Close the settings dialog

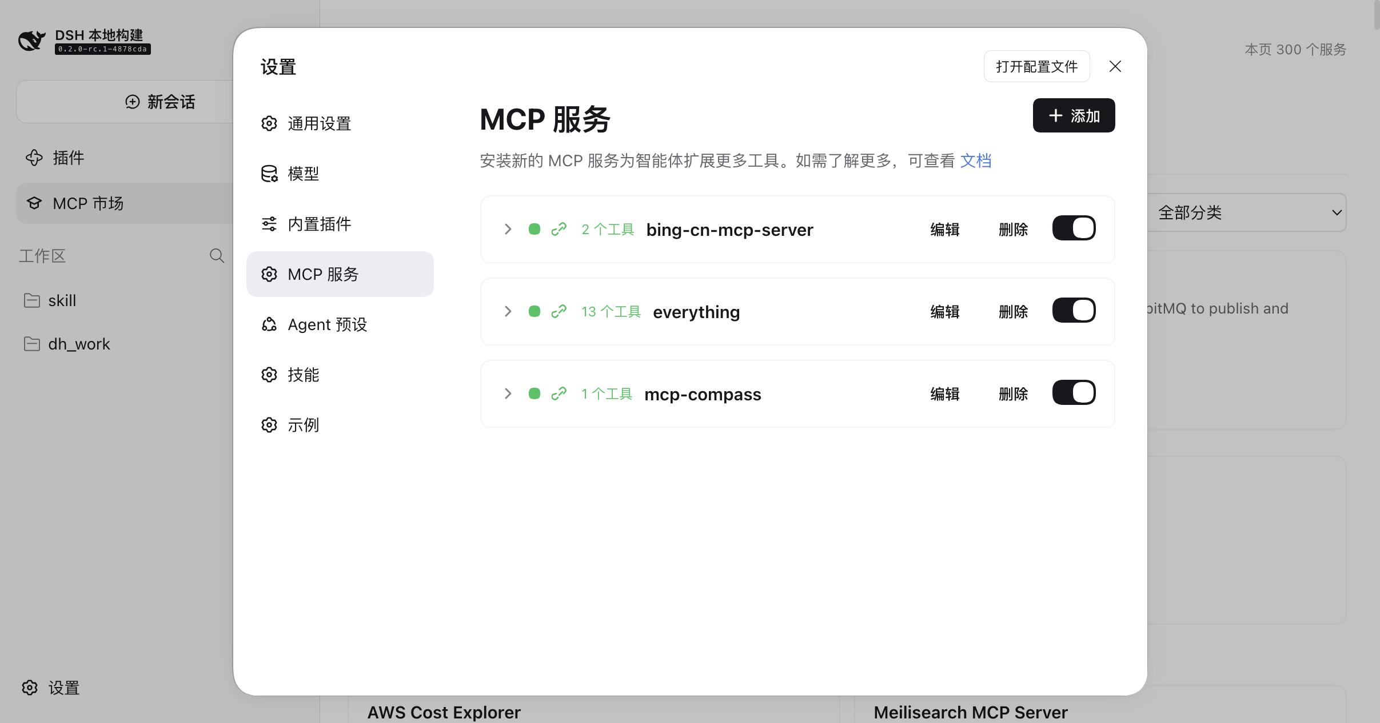[x=1115, y=66]
